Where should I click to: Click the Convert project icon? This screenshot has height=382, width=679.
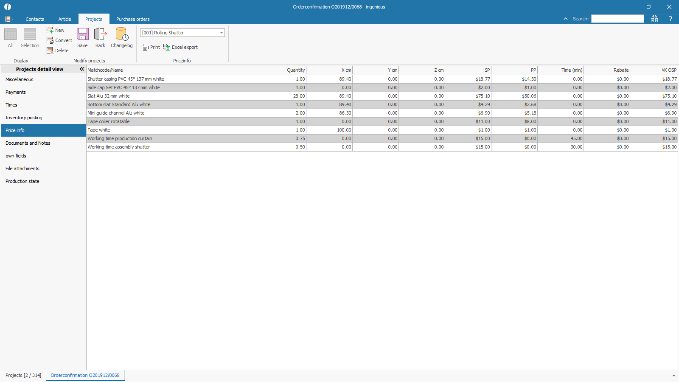50,40
